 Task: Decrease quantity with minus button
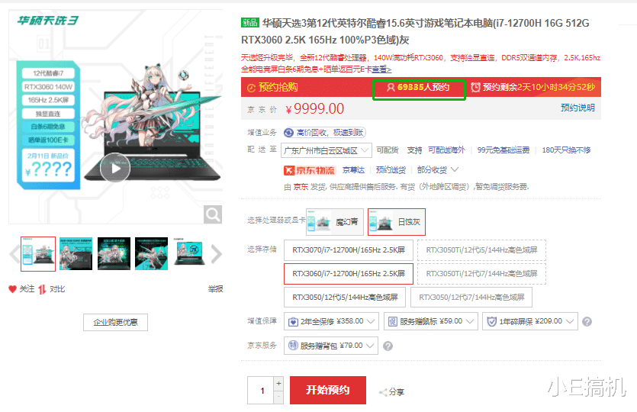(278, 398)
